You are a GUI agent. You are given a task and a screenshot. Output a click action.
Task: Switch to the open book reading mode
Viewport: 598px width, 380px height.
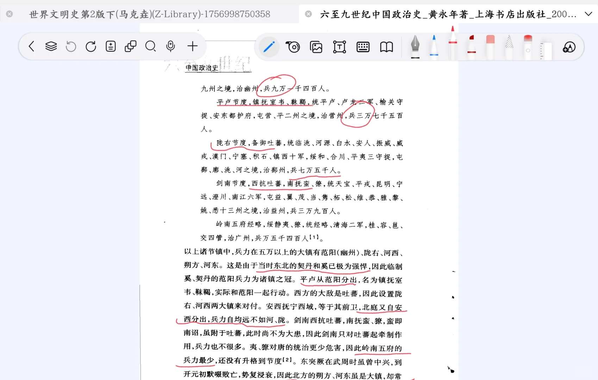[386, 47]
